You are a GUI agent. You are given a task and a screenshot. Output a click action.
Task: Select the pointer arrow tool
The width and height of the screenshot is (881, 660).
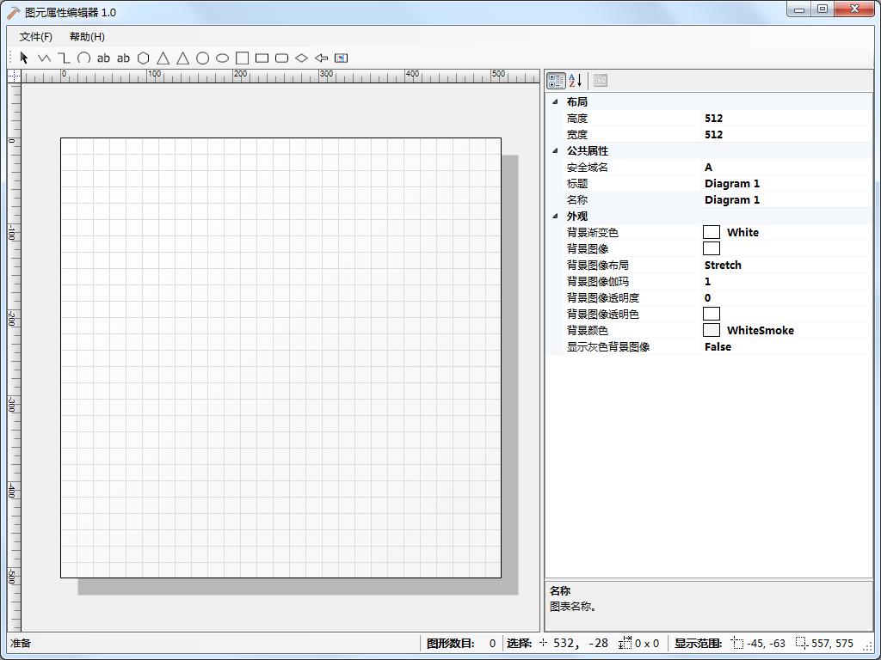coord(24,58)
